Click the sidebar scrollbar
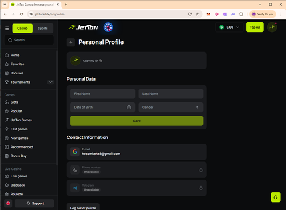The height and width of the screenshot is (210, 286). point(57,108)
